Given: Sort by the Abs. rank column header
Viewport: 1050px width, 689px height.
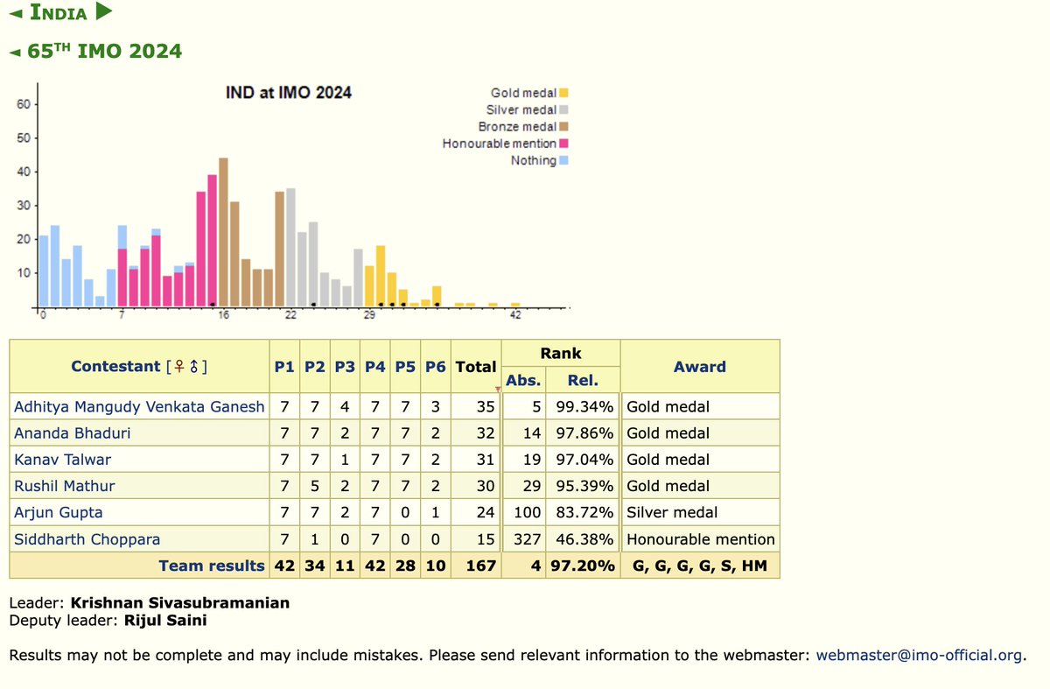Looking at the screenshot, I should [x=523, y=381].
